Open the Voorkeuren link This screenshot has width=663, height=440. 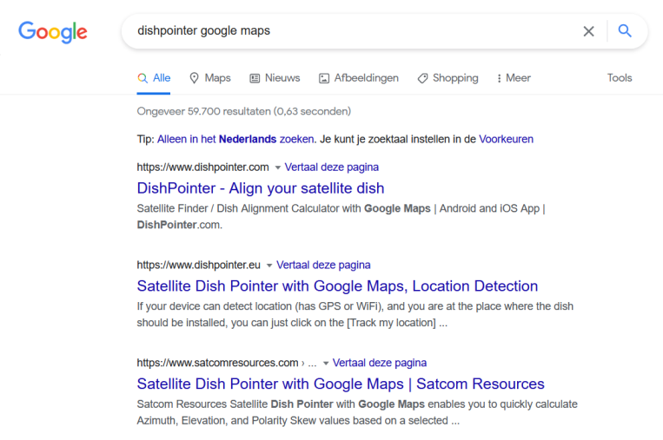(506, 139)
